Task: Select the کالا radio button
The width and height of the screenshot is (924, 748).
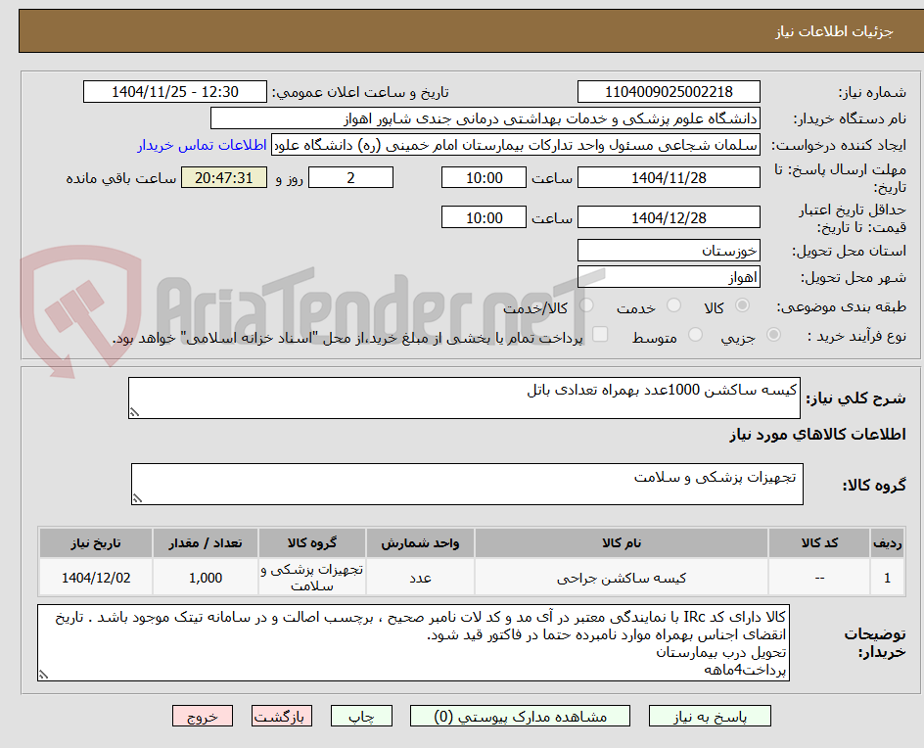Action: (x=743, y=305)
